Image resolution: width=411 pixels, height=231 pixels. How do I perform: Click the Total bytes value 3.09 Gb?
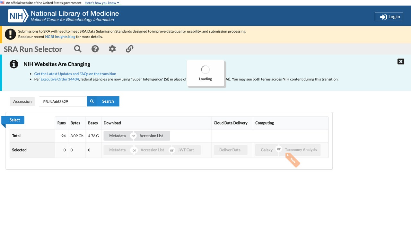[x=77, y=136]
